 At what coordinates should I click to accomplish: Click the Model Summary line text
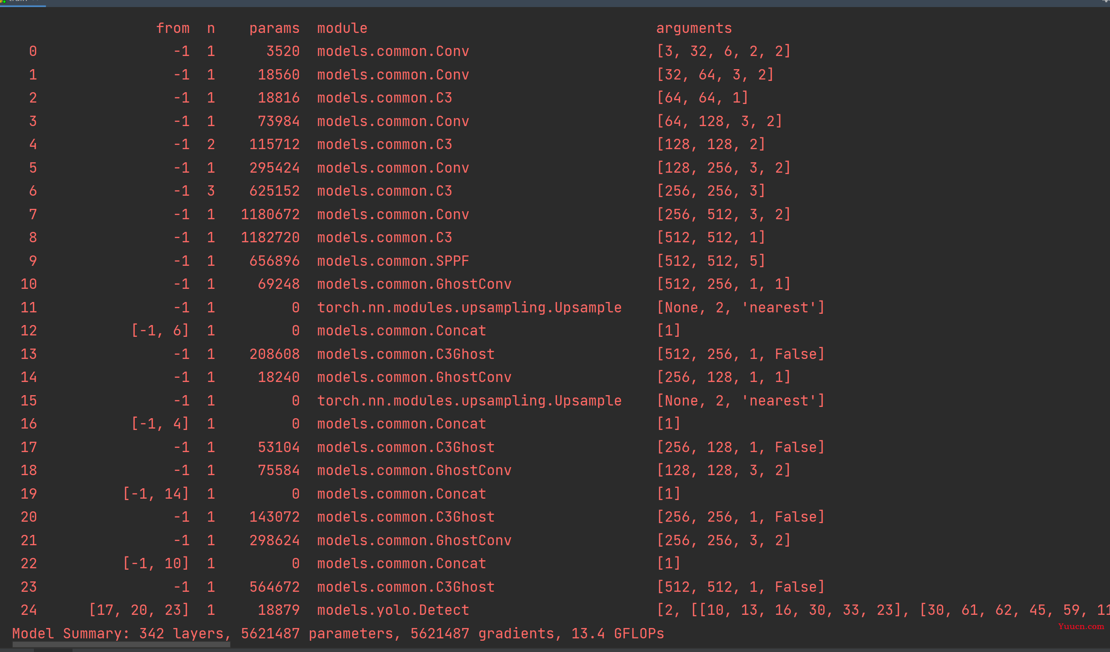coord(338,634)
